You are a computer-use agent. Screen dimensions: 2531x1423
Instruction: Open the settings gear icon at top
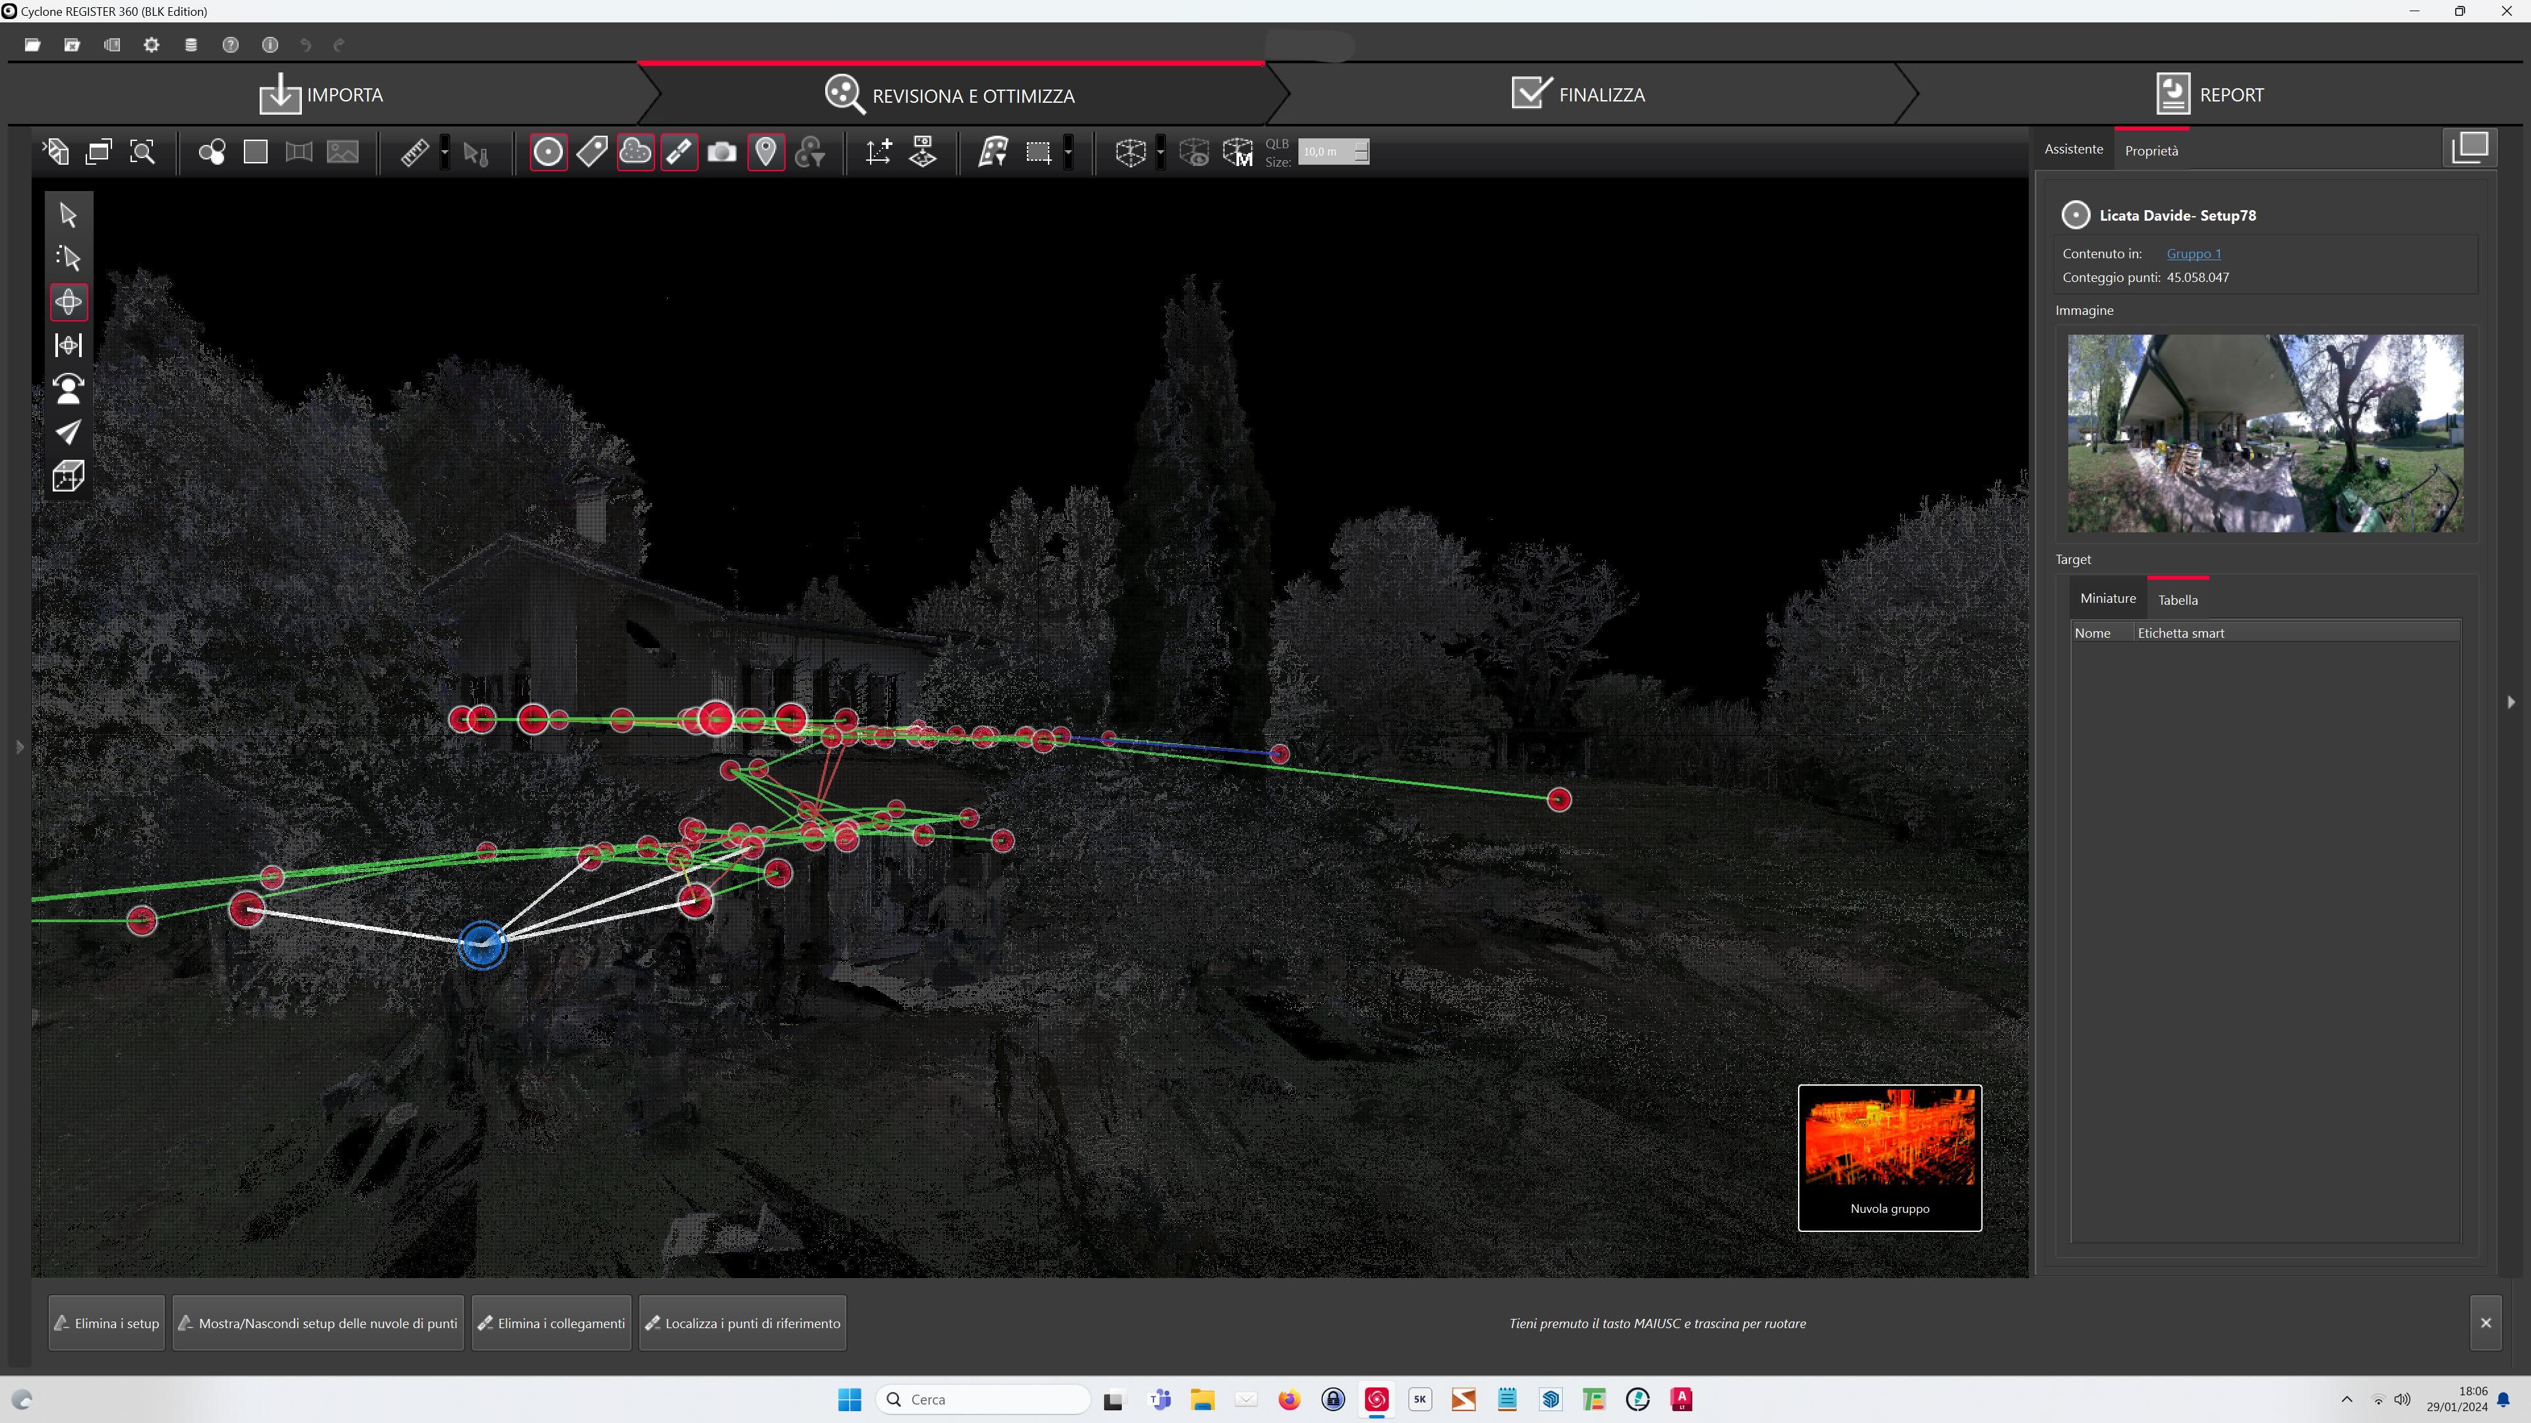152,45
